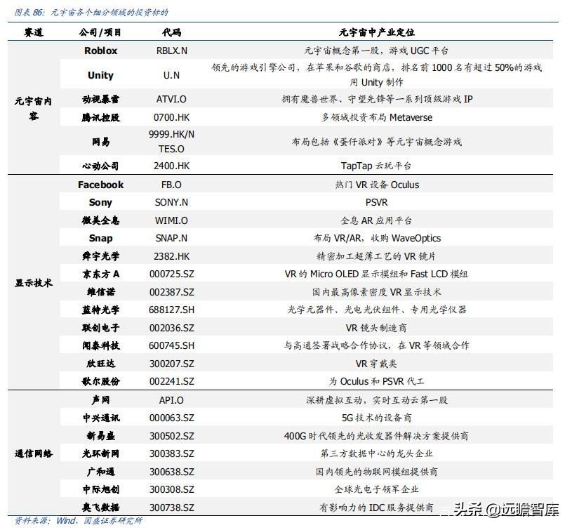Click the 000063.SZ code cell
This screenshot has height=530, width=572.
171,418
